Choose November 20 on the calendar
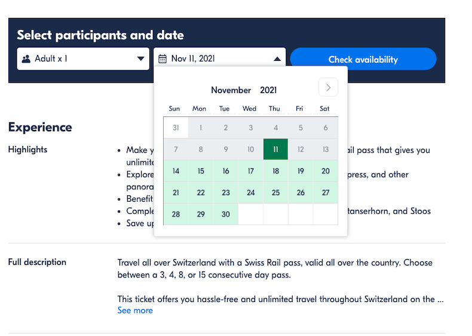 325,171
